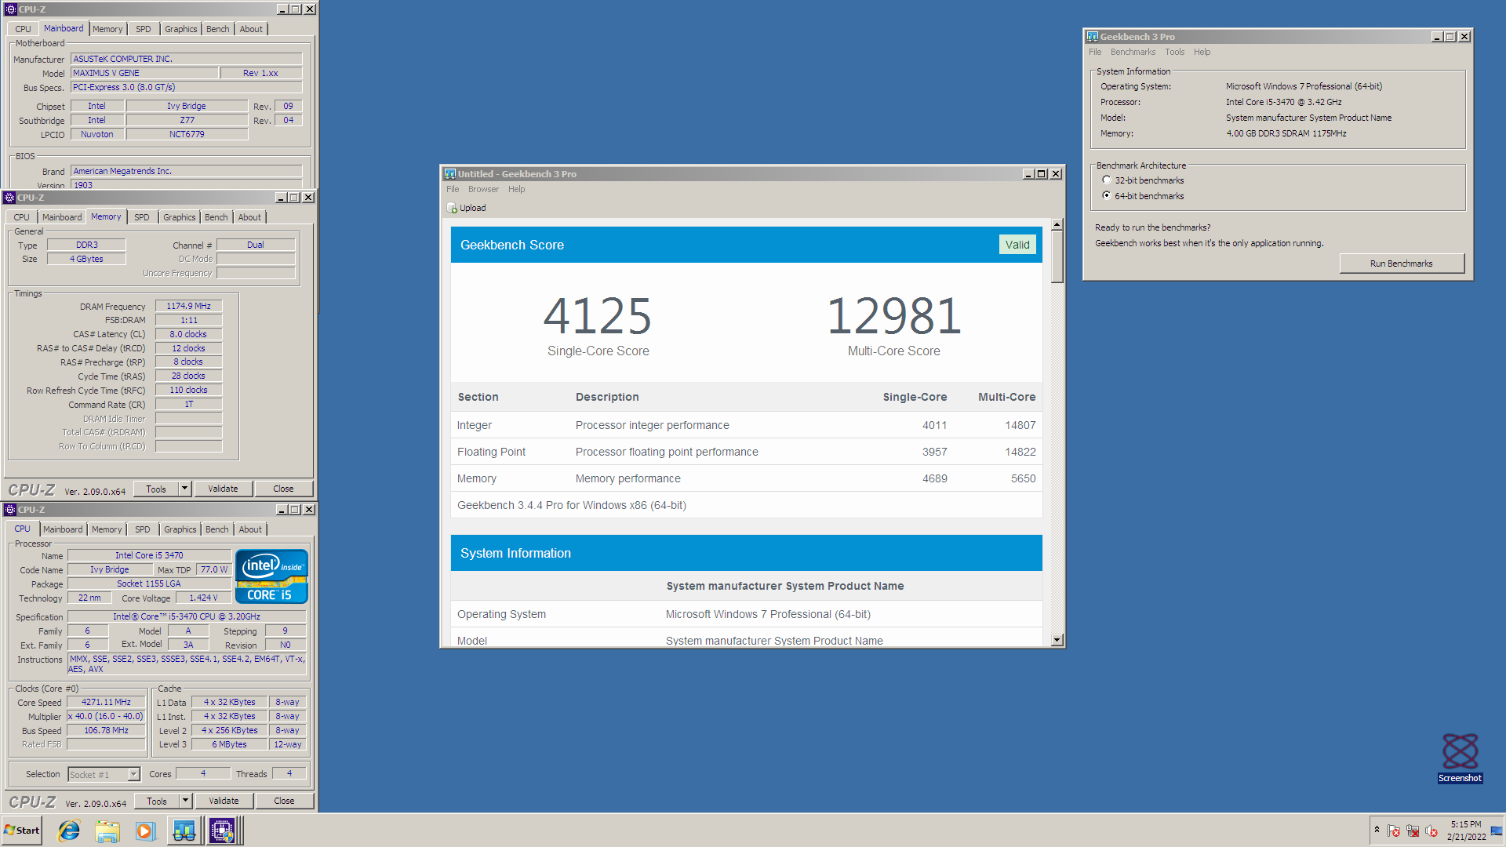
Task: Click the results scrollbar down arrow
Action: click(1057, 640)
